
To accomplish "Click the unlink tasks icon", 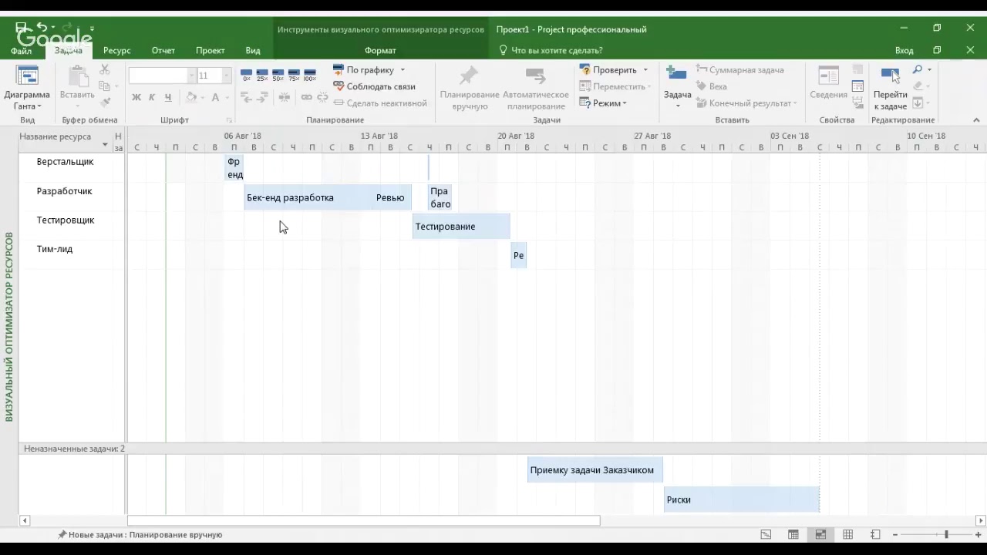I will (322, 97).
